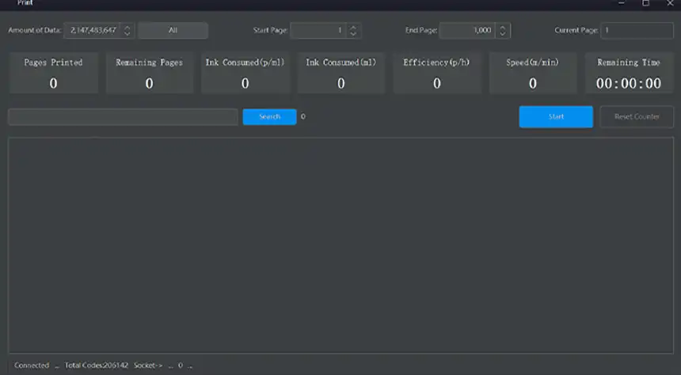Screen dimensions: 681x375
Task: Click the empty print data list area
Action: coord(340,245)
